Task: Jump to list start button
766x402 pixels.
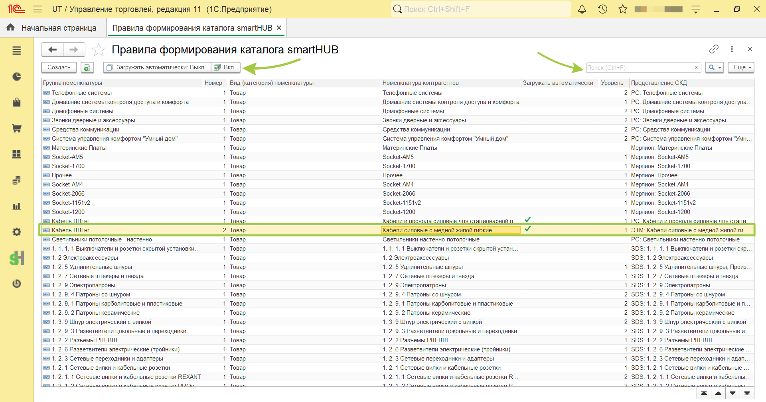Action: click(x=704, y=393)
